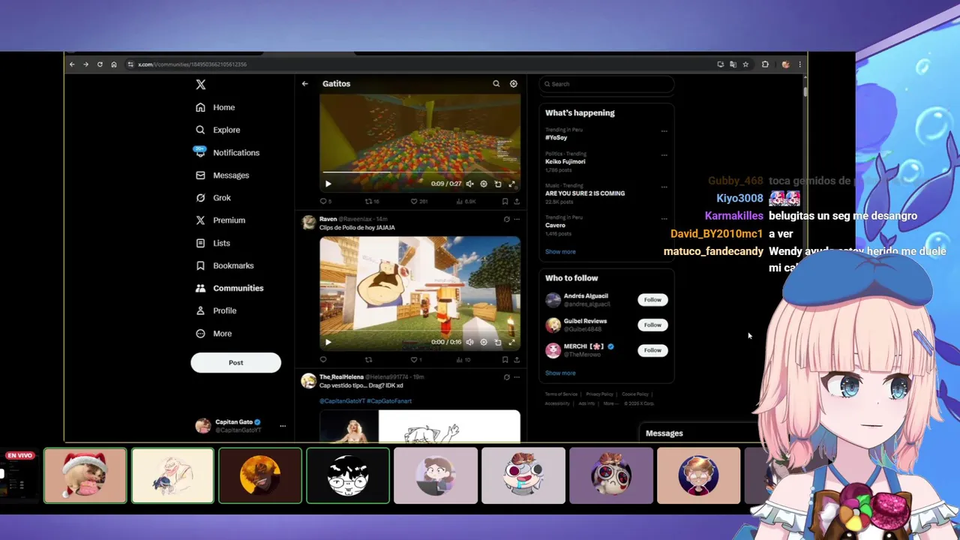Bookmark the first video post
The image size is (960, 540).
[x=505, y=201]
